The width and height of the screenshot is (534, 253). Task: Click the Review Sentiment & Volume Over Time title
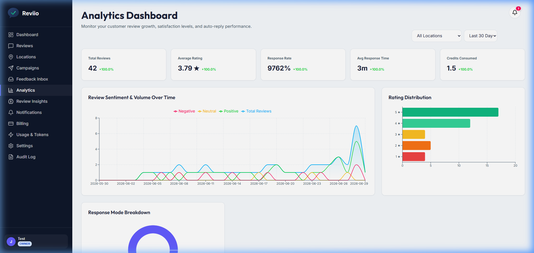pos(132,97)
